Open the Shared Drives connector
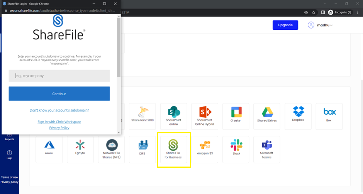This screenshot has width=363, height=194. pos(266,116)
